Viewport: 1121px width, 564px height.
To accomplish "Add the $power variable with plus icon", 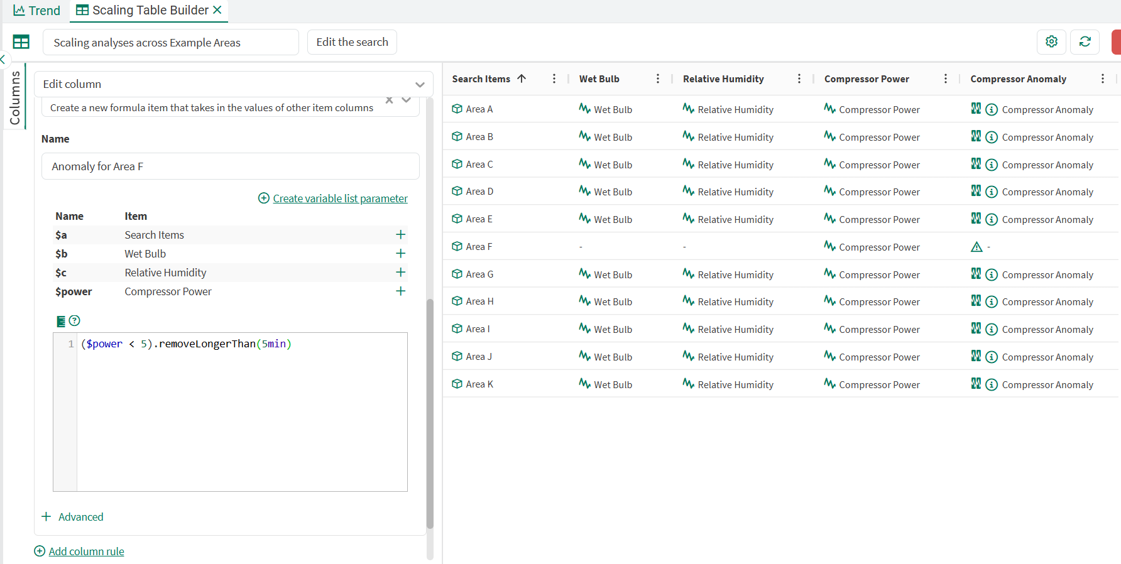I will coord(400,291).
